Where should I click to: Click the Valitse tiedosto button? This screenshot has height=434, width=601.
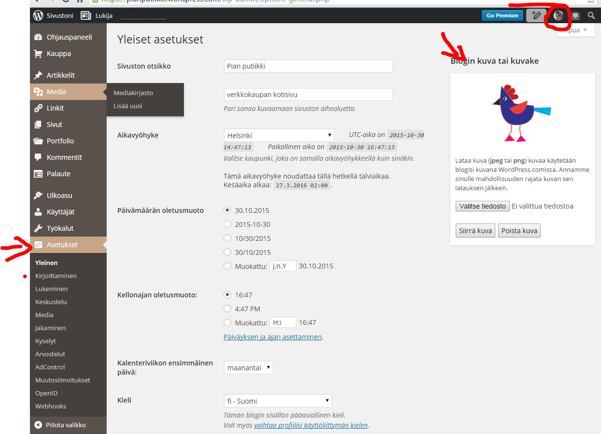click(482, 206)
